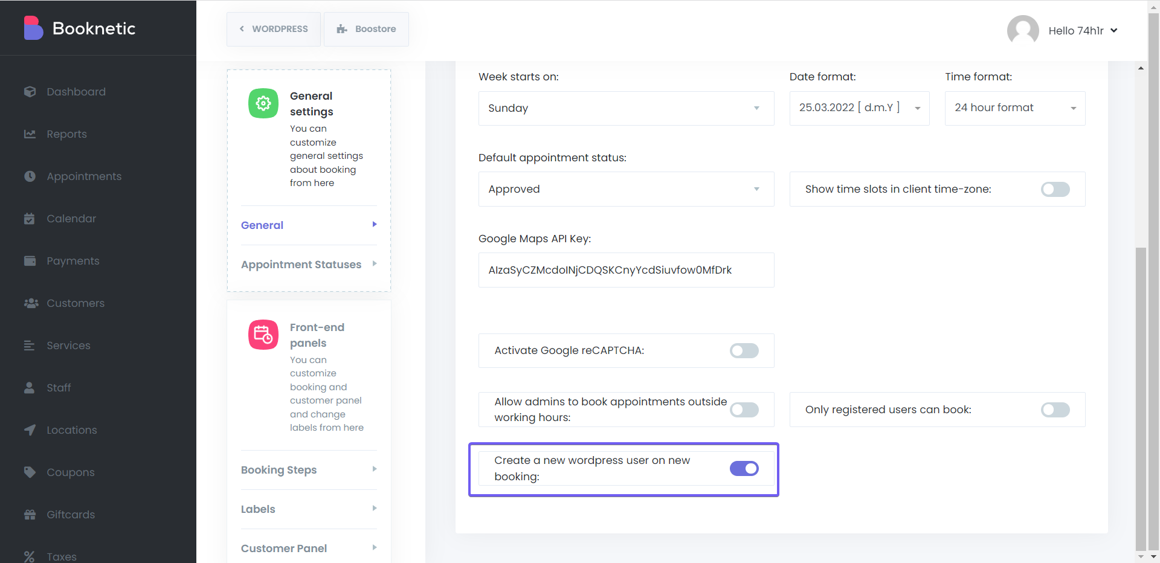Viewport: 1160px width, 563px height.
Task: Select the Staff sidebar icon
Action: pyautogui.click(x=58, y=387)
